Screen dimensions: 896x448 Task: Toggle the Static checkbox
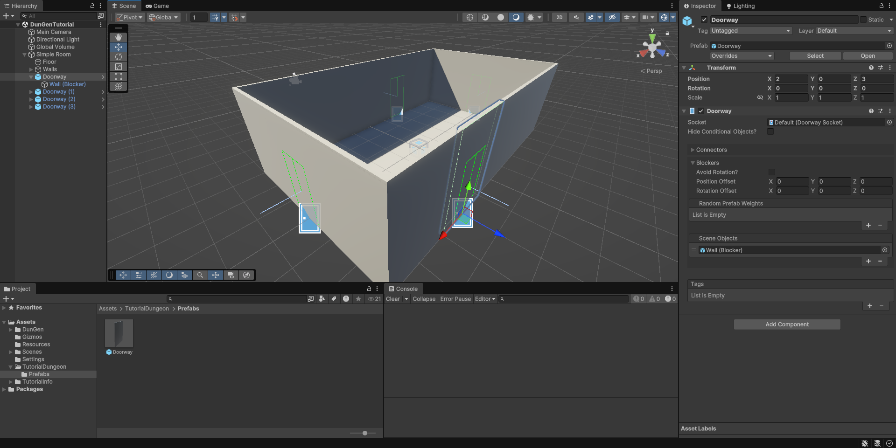[x=863, y=20]
